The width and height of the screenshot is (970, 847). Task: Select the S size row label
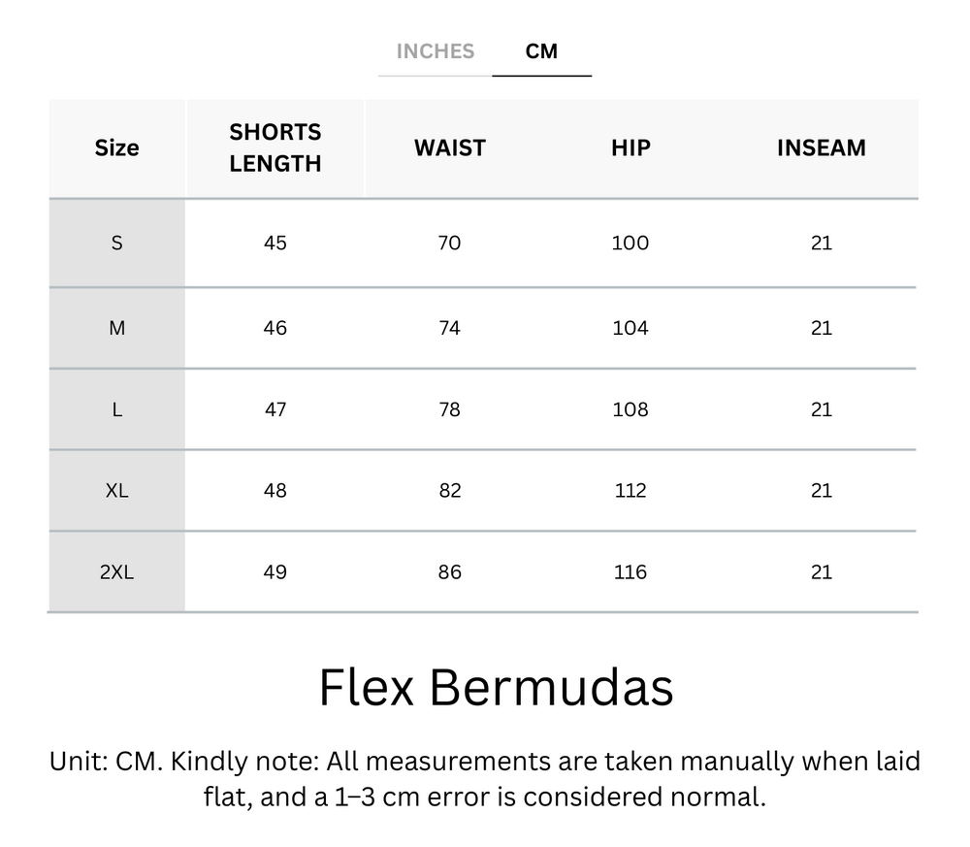pyautogui.click(x=116, y=243)
